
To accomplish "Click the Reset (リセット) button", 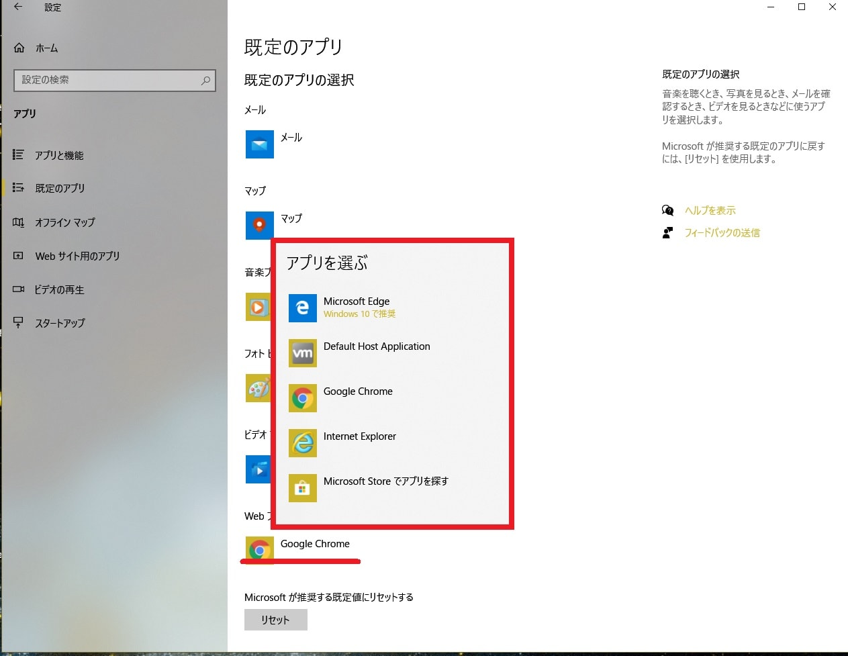I will coord(276,620).
